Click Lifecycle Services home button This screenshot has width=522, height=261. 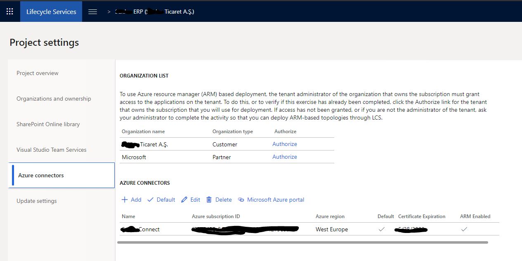click(x=51, y=12)
